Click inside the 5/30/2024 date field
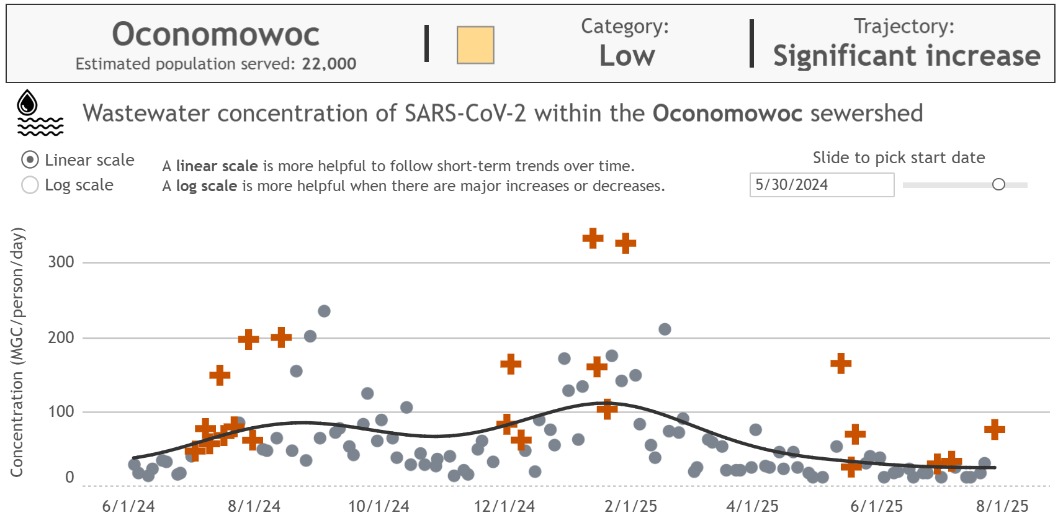1058x518 pixels. [822, 184]
